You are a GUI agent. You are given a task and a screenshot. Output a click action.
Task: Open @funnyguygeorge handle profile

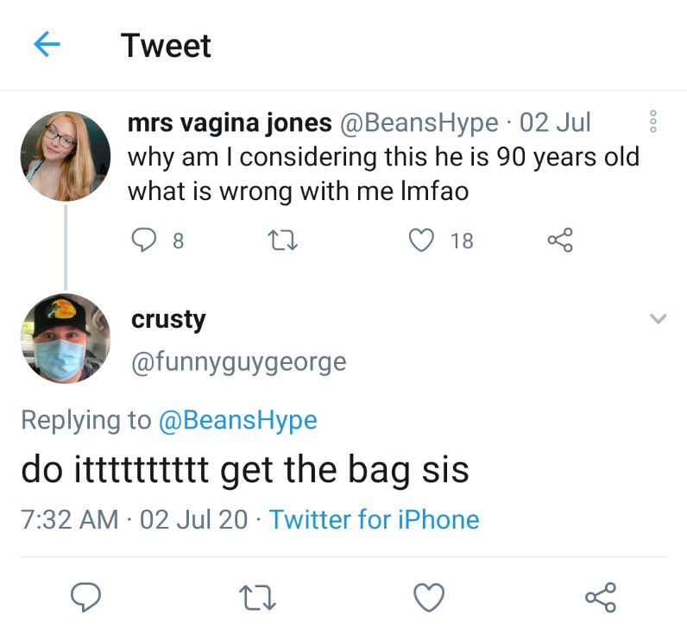[239, 362]
